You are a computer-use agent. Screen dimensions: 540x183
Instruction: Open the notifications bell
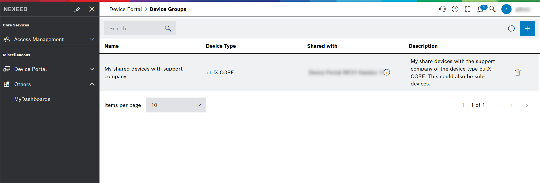[480, 9]
